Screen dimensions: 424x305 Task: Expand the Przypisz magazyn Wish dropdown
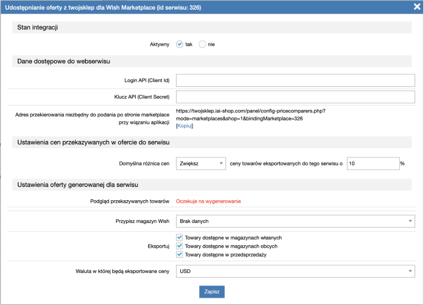(x=295, y=221)
